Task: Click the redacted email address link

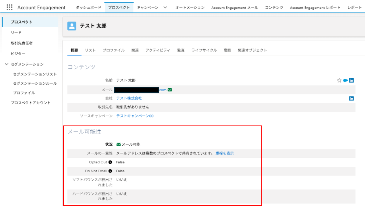Action: (x=140, y=90)
